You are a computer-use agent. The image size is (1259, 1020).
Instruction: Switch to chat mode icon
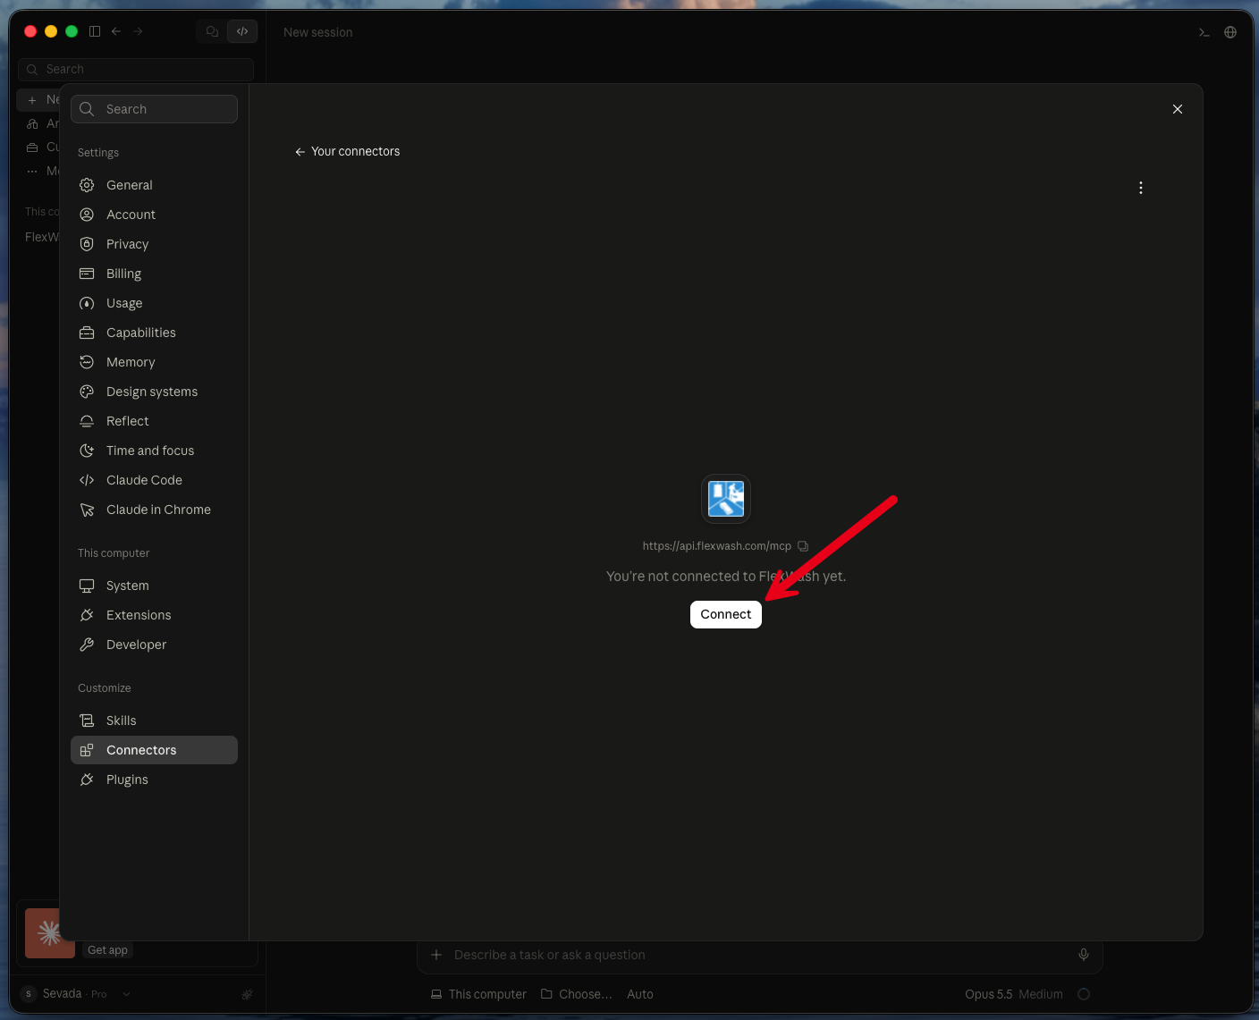212,31
